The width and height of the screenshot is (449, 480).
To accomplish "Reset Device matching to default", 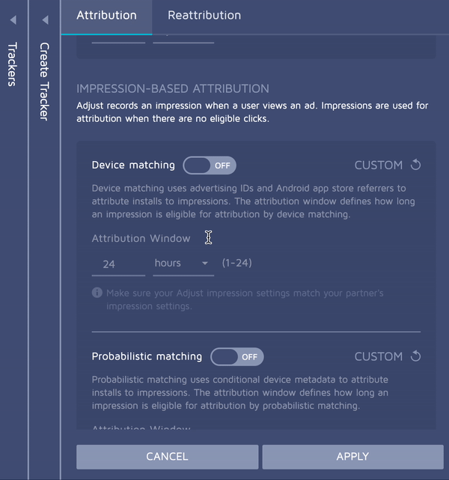I will pyautogui.click(x=416, y=165).
